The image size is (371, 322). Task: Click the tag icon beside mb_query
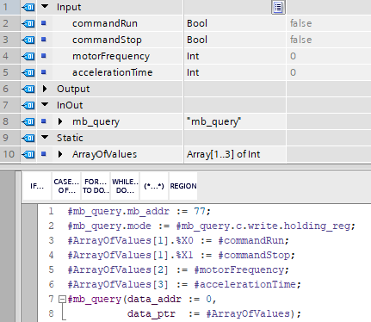pyautogui.click(x=28, y=121)
